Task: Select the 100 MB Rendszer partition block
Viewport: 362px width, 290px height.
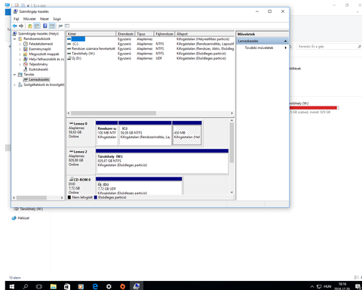Action: (107, 133)
